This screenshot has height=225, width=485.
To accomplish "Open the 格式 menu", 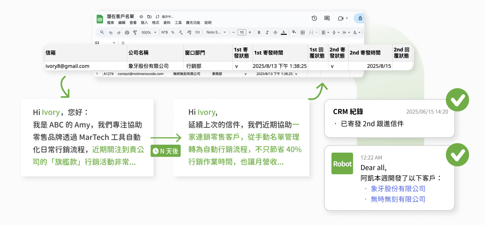I will 156,23.
